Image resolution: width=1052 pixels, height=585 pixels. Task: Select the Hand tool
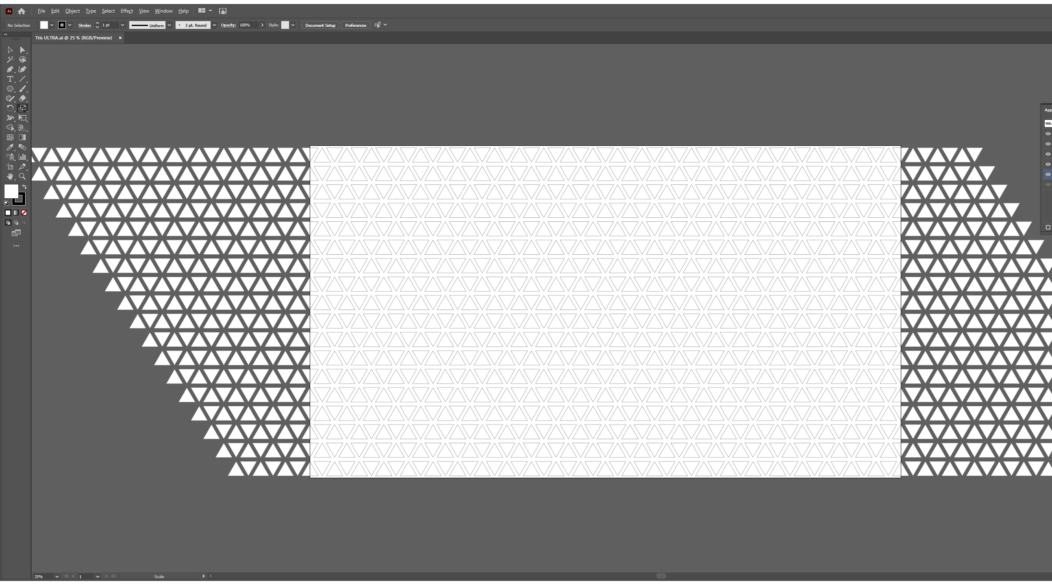[10, 176]
